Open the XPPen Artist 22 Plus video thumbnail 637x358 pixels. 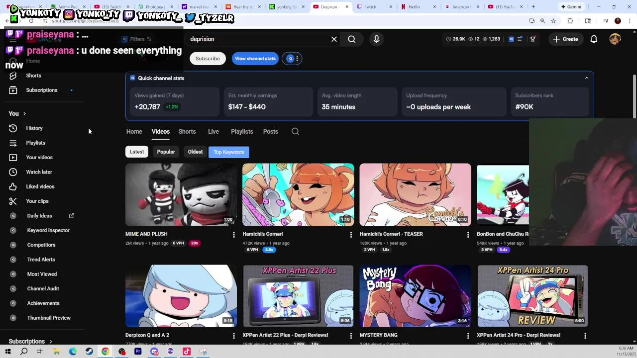[x=298, y=296]
